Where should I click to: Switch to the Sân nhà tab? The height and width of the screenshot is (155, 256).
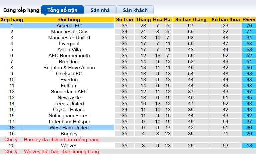click(100, 10)
